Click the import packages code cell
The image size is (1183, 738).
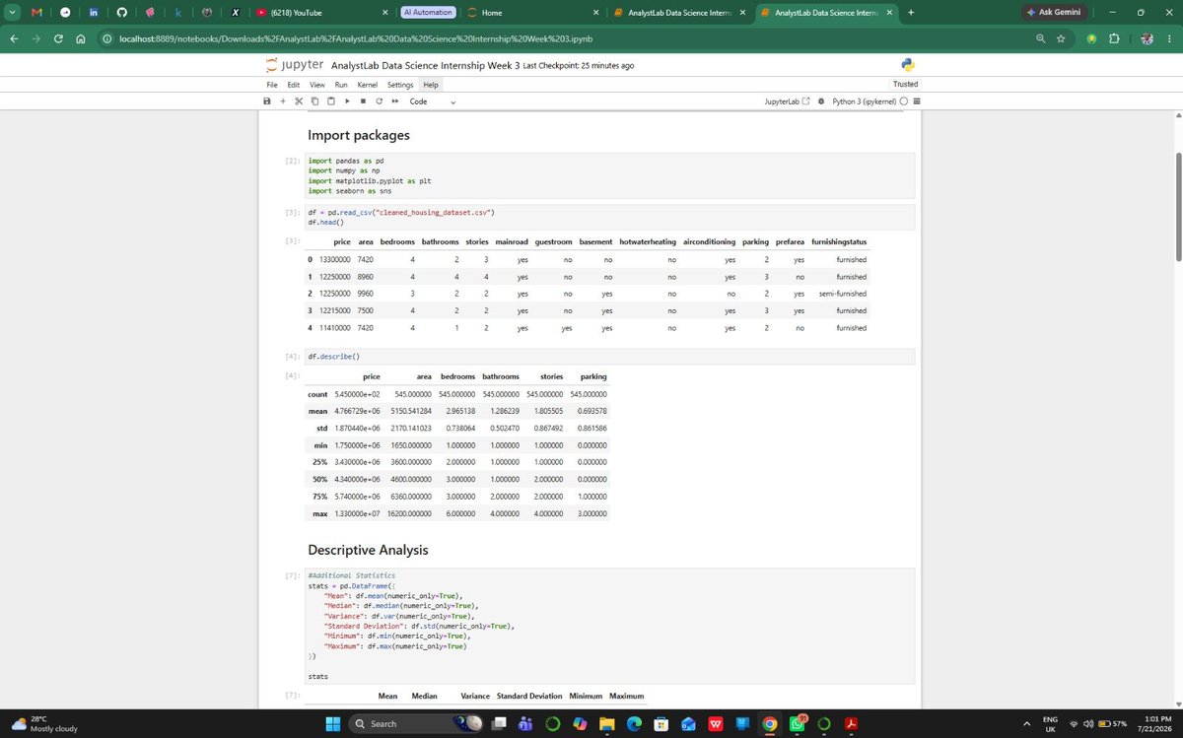(x=609, y=175)
